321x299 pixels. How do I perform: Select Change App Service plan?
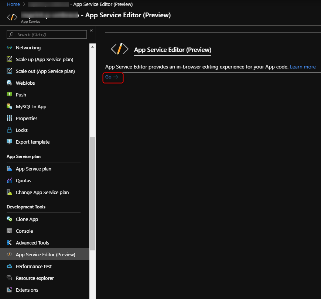tap(42, 192)
